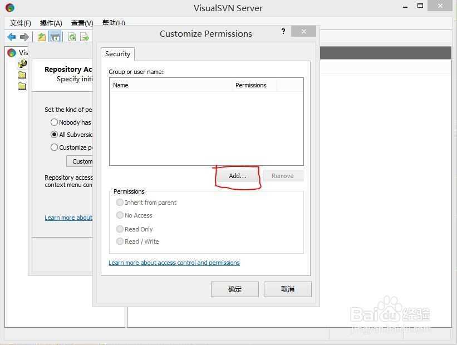Choose No Access permission
This screenshot has width=457, height=345.
(x=120, y=215)
